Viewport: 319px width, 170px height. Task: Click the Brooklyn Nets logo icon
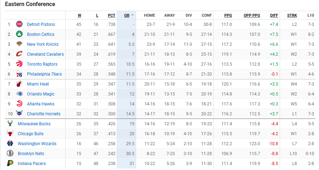pyautogui.click(x=10, y=153)
